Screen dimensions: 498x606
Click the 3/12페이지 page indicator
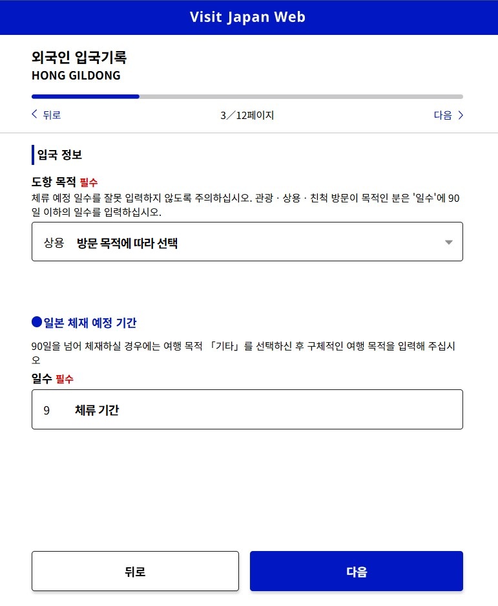coord(247,115)
